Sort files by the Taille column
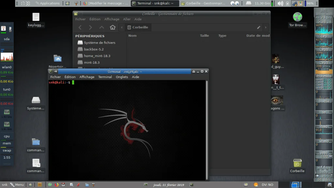334x188 pixels. pos(204,36)
